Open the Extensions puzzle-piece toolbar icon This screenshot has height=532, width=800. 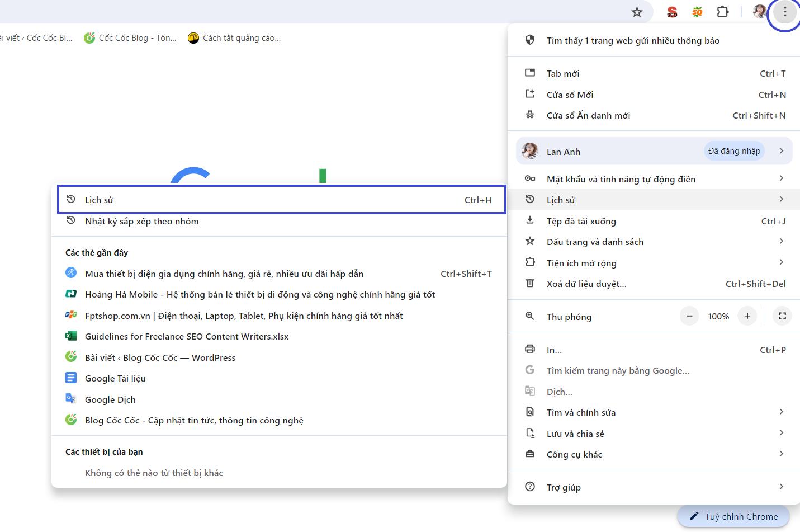click(723, 12)
